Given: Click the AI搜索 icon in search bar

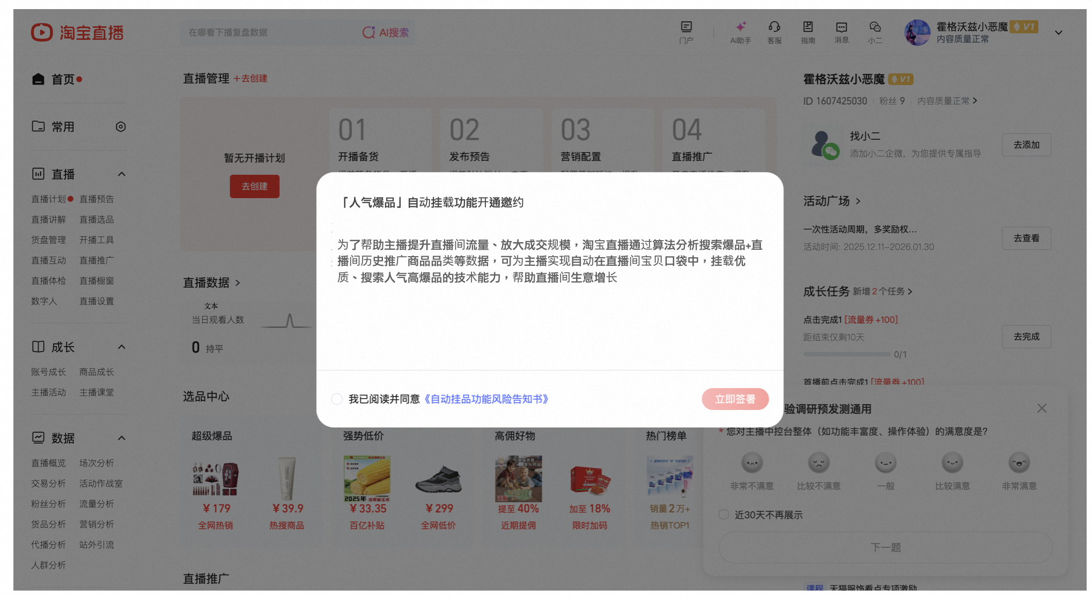Looking at the screenshot, I should pyautogui.click(x=368, y=33).
